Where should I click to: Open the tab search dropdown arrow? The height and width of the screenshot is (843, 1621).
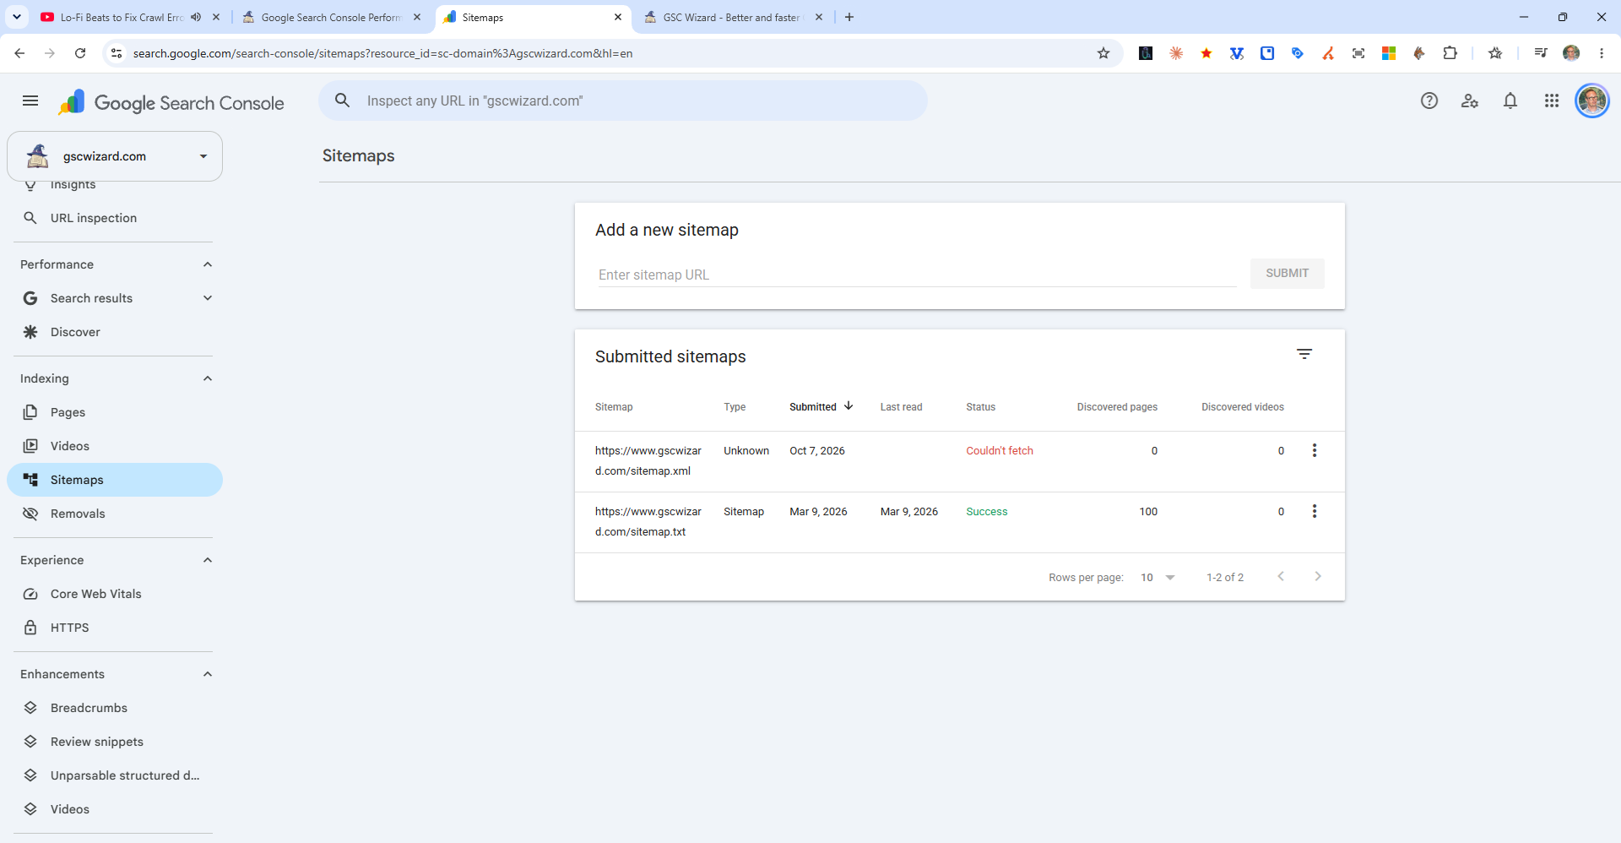click(17, 17)
